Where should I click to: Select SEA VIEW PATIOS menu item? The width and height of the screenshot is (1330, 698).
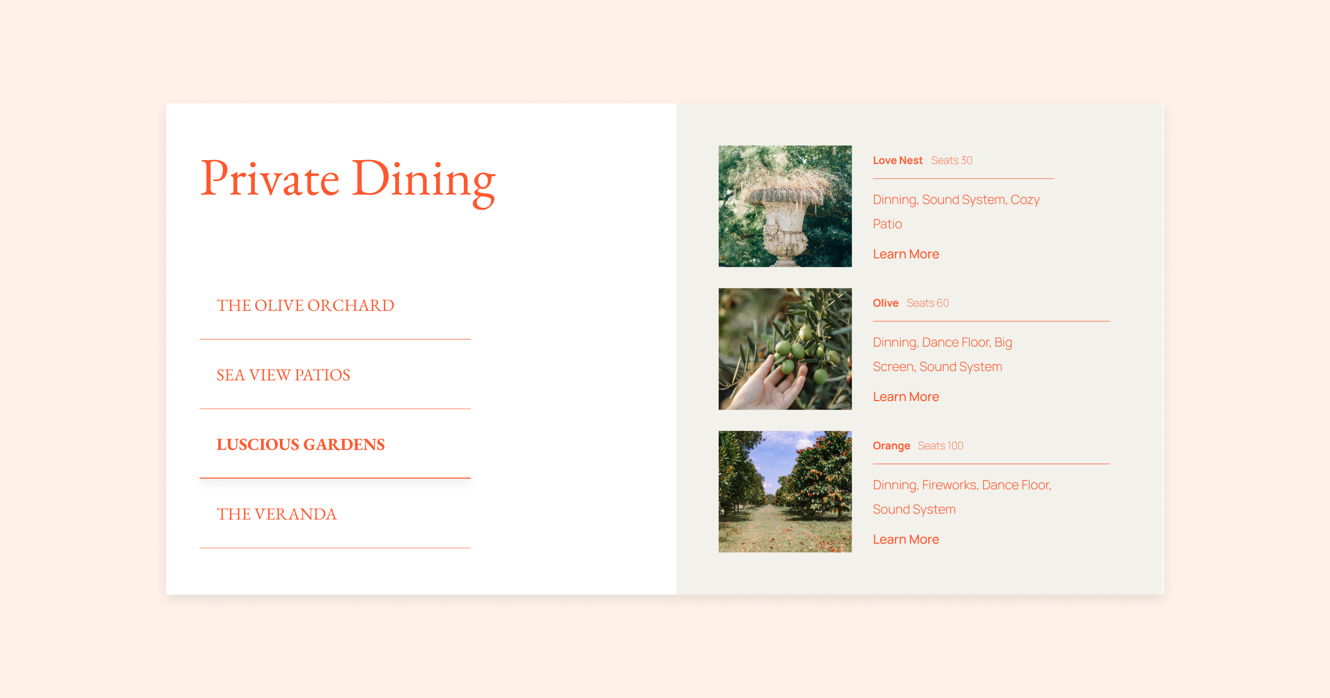[283, 376]
